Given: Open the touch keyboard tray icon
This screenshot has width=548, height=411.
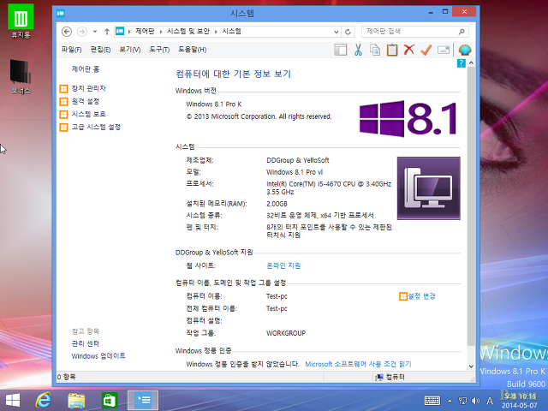Looking at the screenshot, I should [x=432, y=401].
